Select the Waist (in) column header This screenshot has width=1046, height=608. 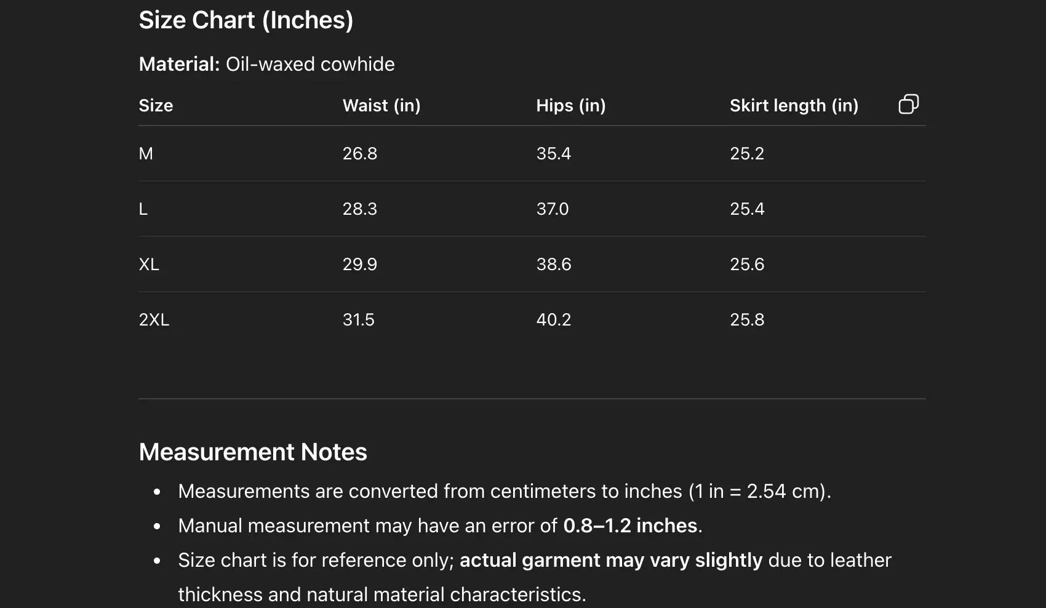point(381,106)
